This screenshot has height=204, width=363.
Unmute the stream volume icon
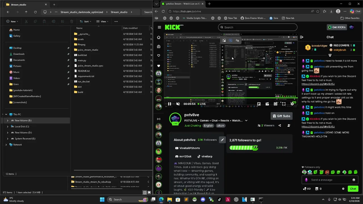(x=178, y=104)
